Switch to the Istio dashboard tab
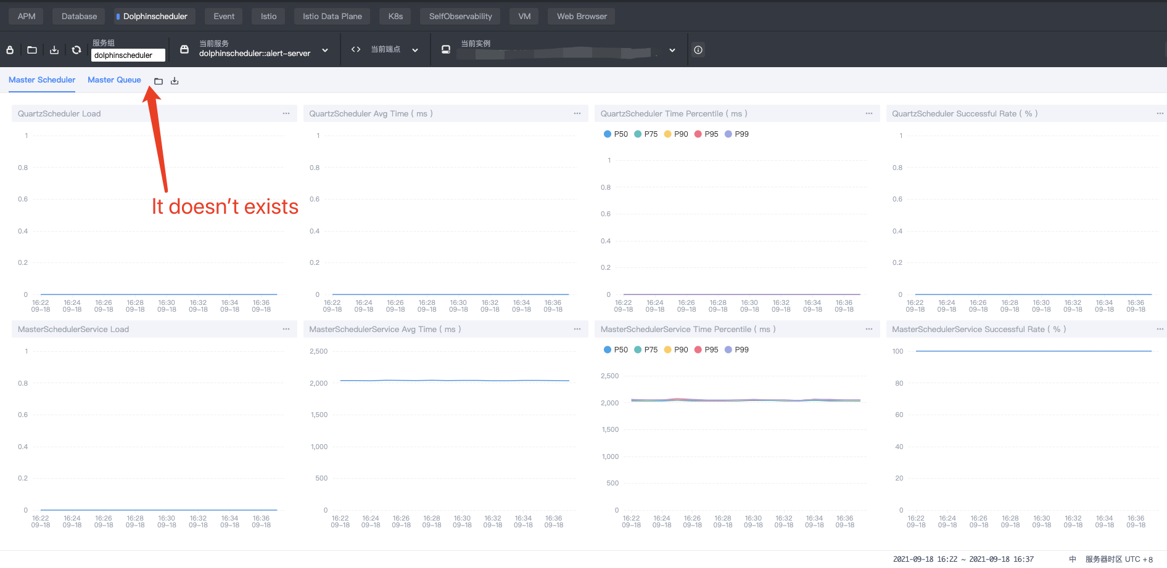 [x=268, y=16]
